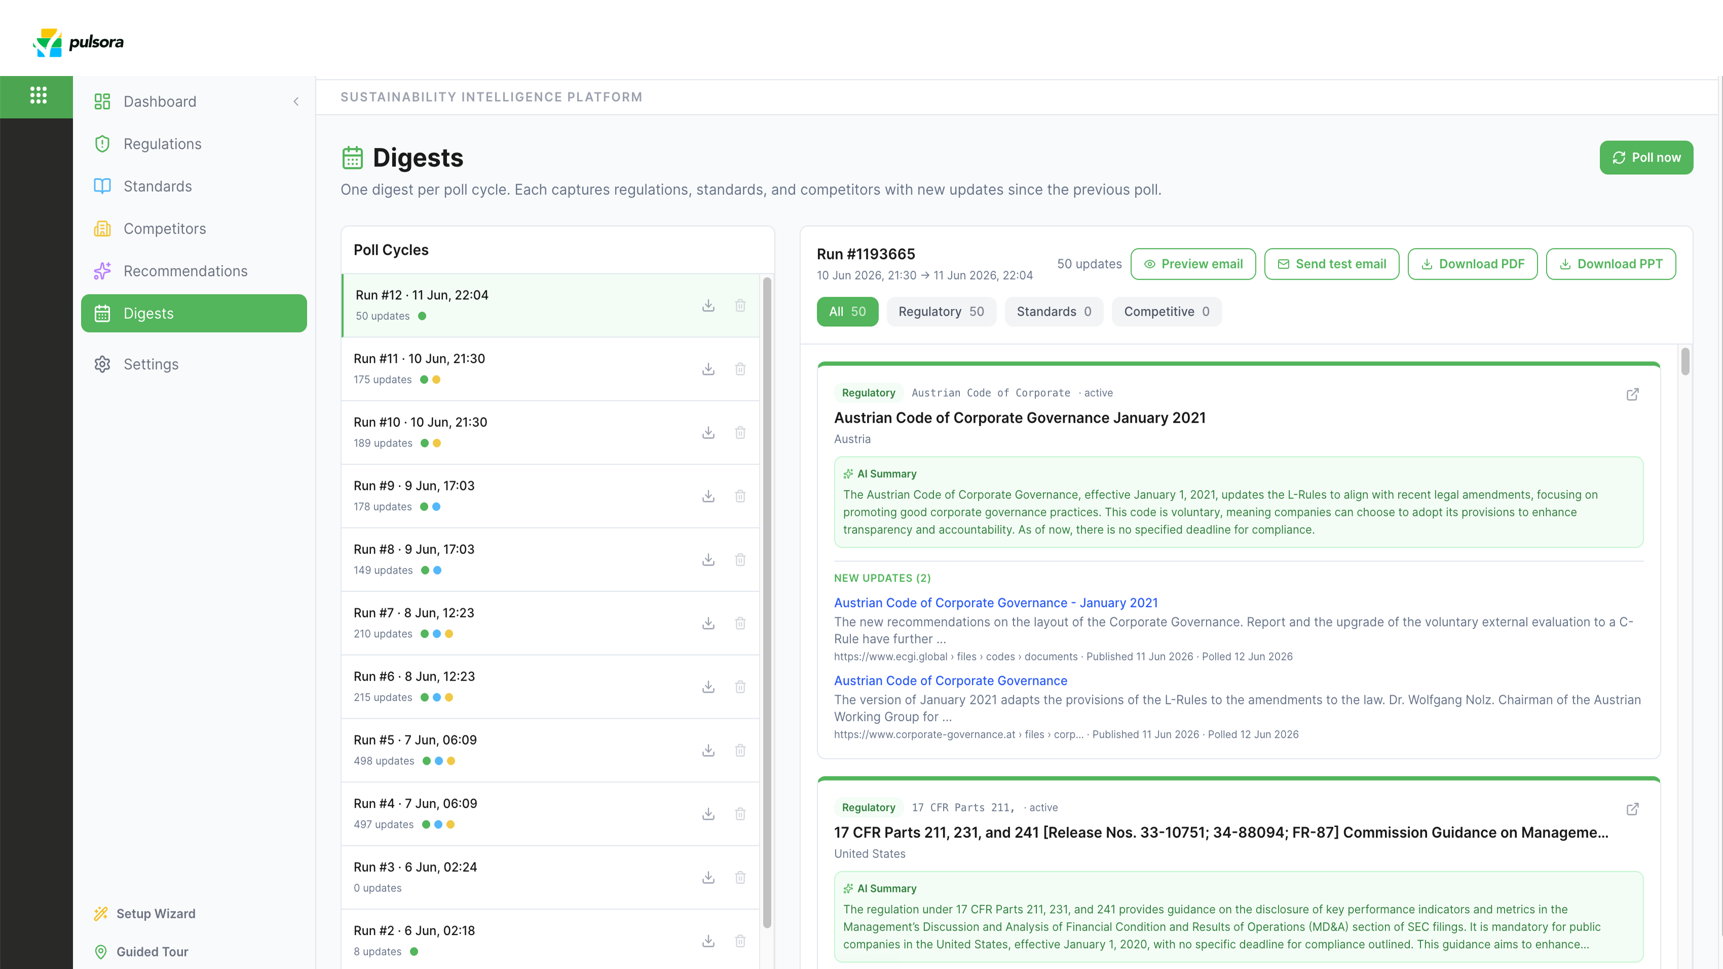Screen dimensions: 1723x969
Task: Delete the Run #12 digest
Action: click(740, 306)
